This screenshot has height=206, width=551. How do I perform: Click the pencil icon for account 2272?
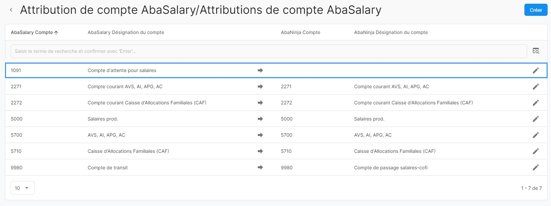tap(536, 103)
